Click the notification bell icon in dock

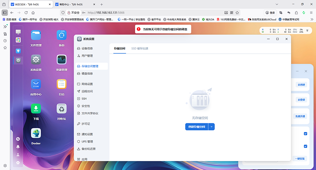click(x=18, y=147)
